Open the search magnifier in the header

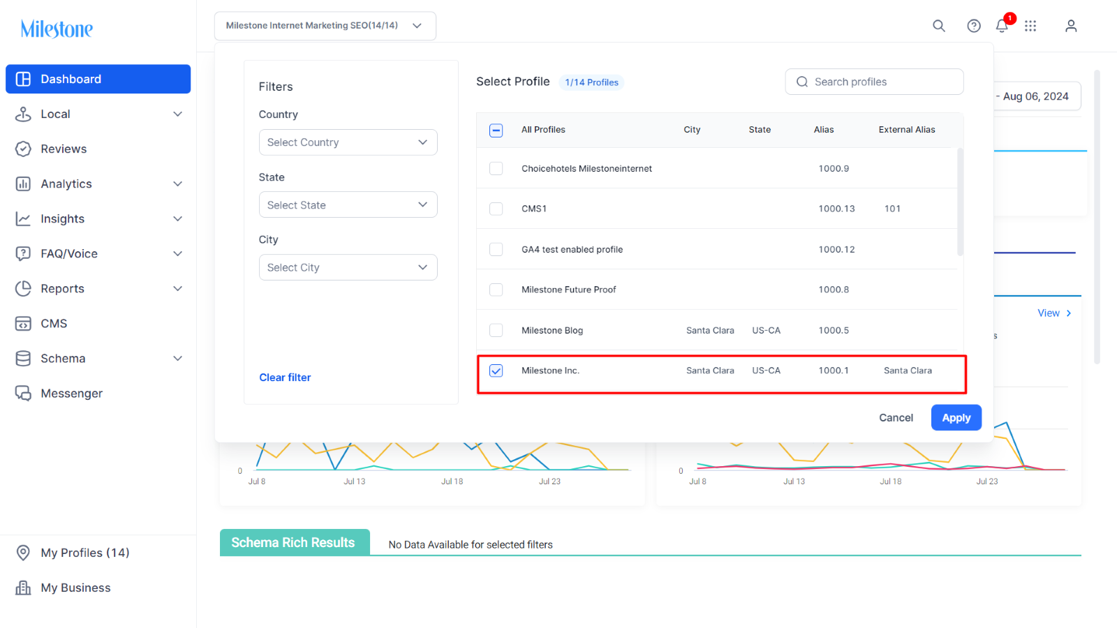point(939,26)
